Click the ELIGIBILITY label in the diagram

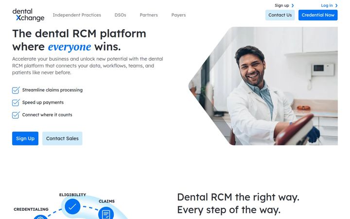tap(72, 195)
